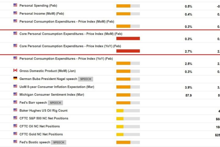Click the German flag next to Buba speech
220x147 pixels.
[15, 78]
